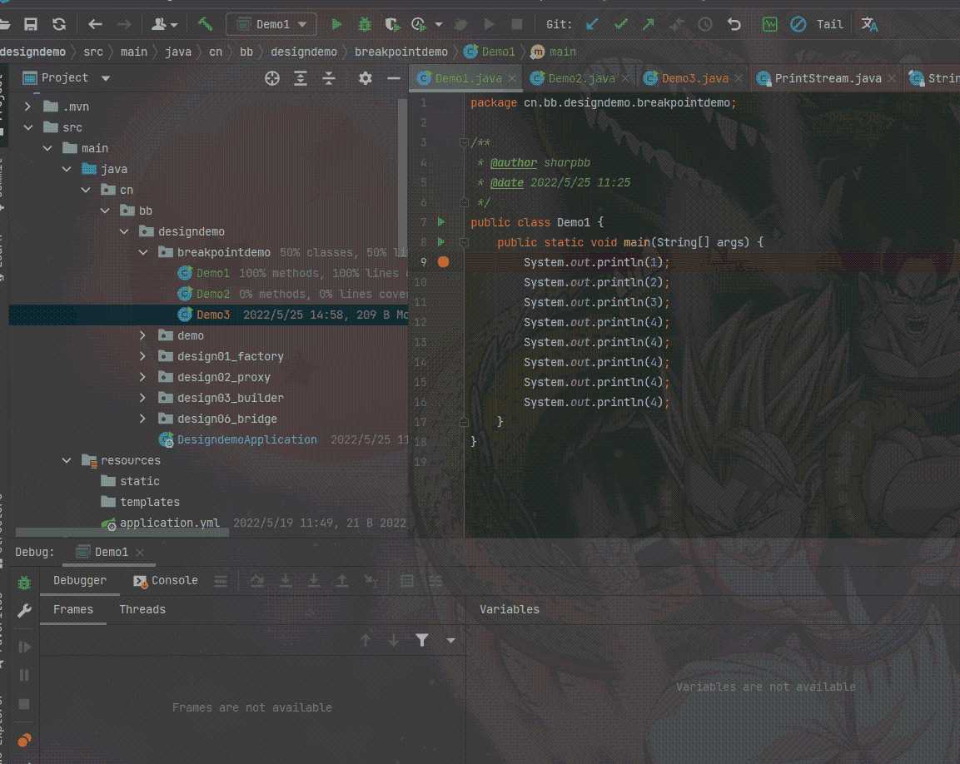This screenshot has width=960, height=764.
Task: Switch to the PrintStream.java editor tab
Action: 827,78
